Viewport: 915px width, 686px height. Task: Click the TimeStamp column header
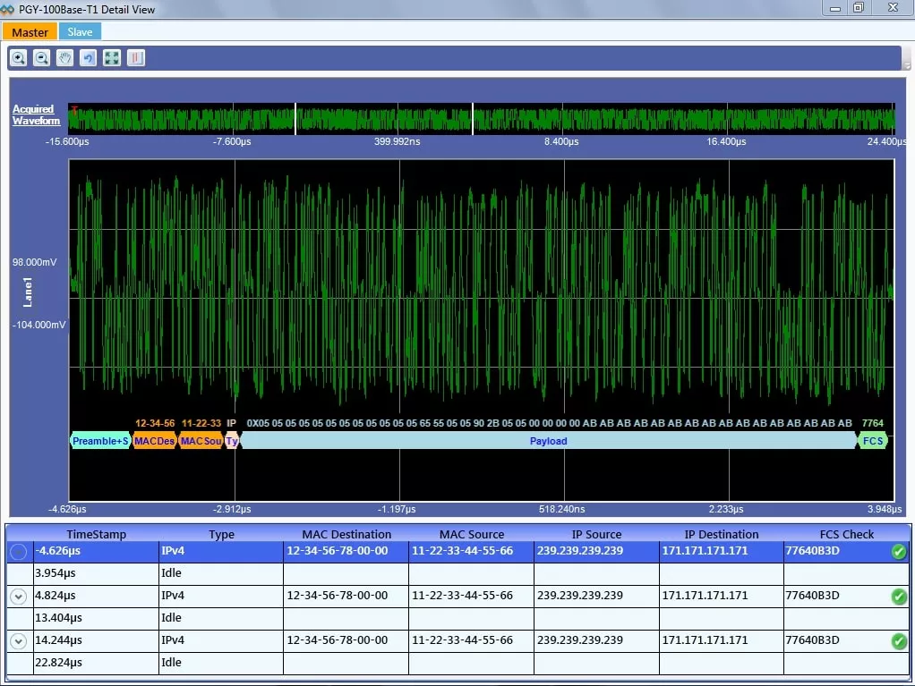96,534
